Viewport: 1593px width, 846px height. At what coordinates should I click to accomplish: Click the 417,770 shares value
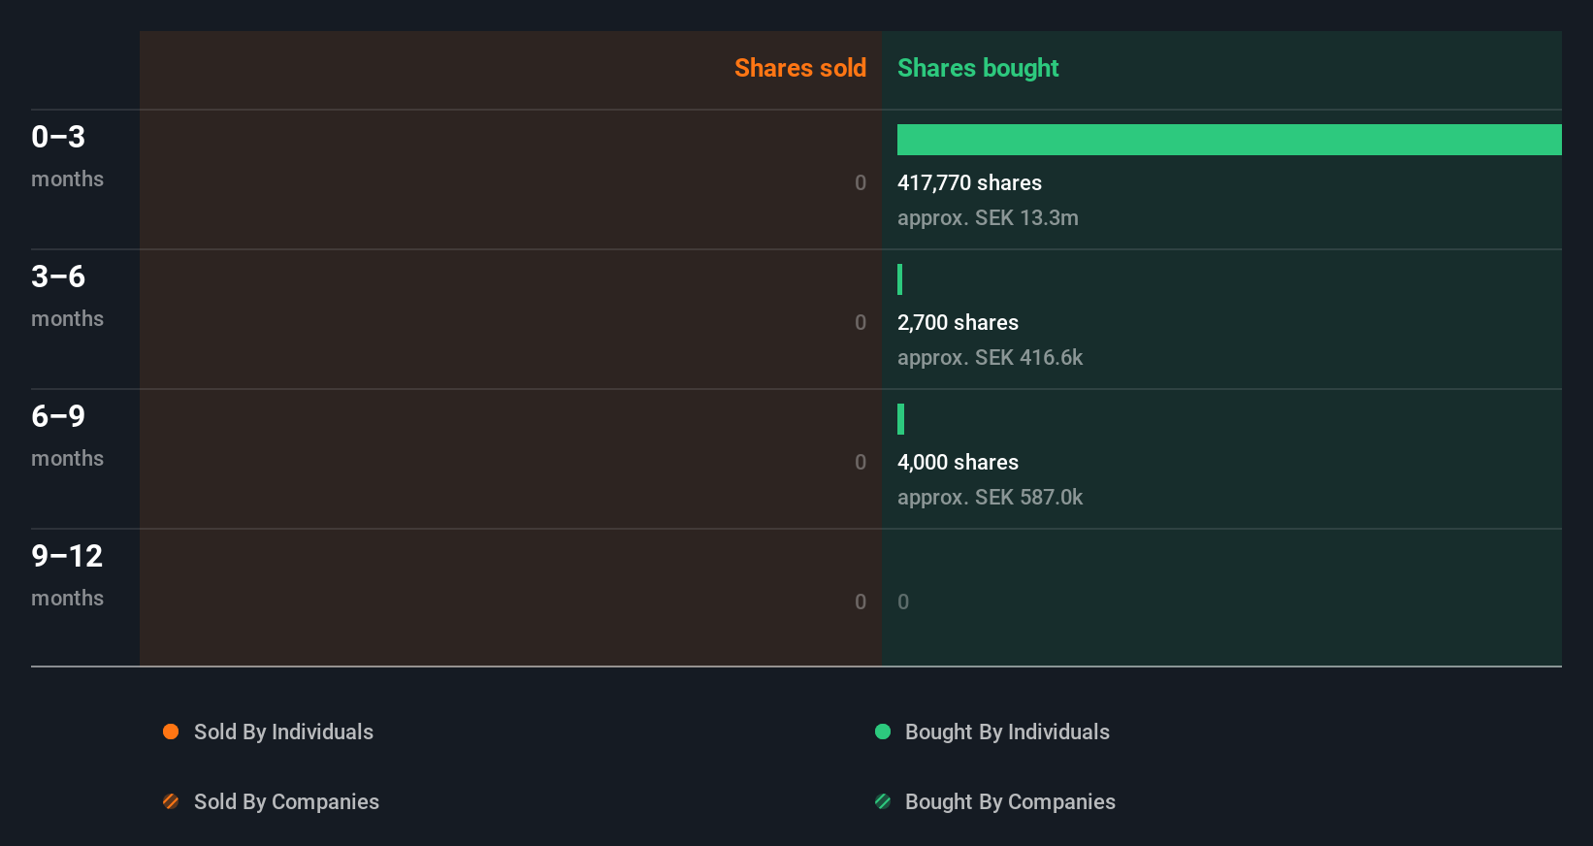pyautogui.click(x=969, y=182)
